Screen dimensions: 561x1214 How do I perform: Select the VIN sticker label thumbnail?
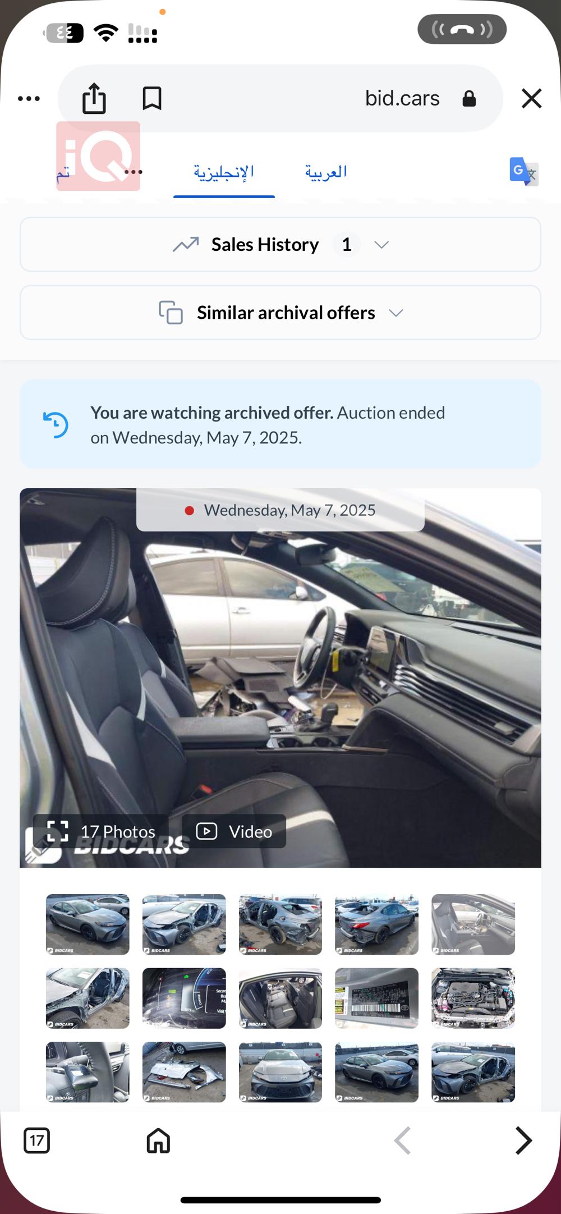pos(376,998)
